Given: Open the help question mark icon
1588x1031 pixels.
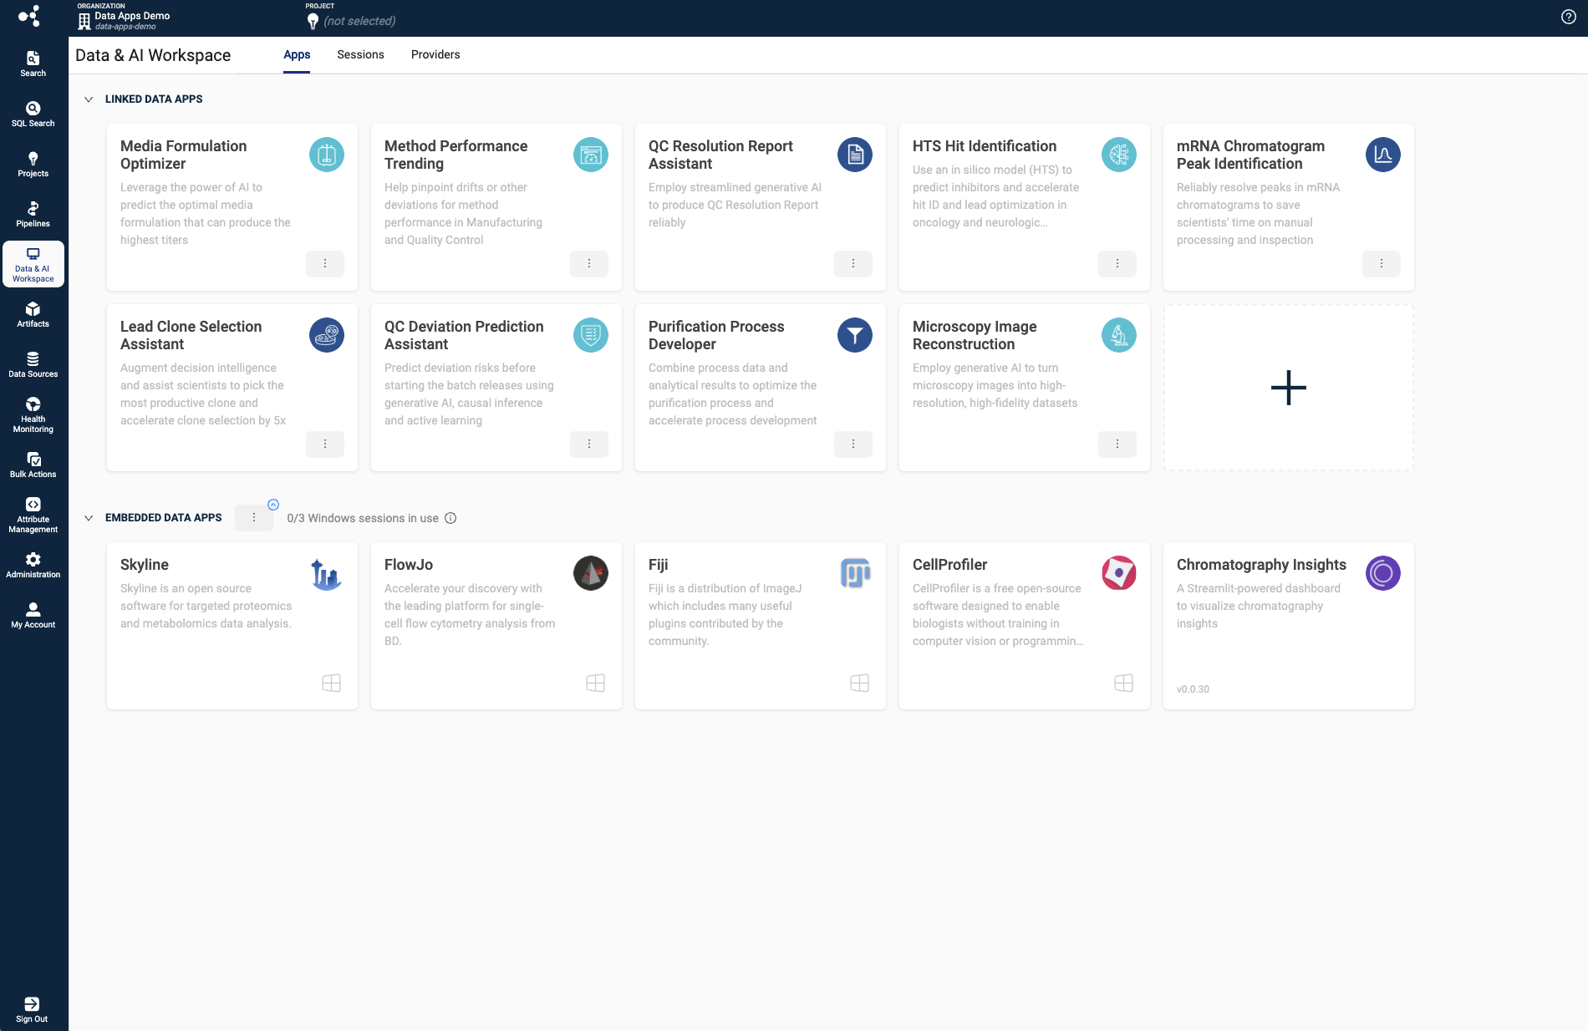Looking at the screenshot, I should pos(1569,17).
